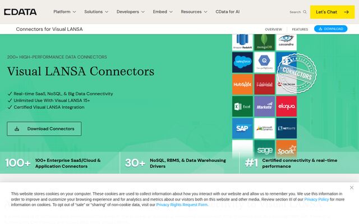
Task: Click the Download Connectors button
Action: (44, 129)
